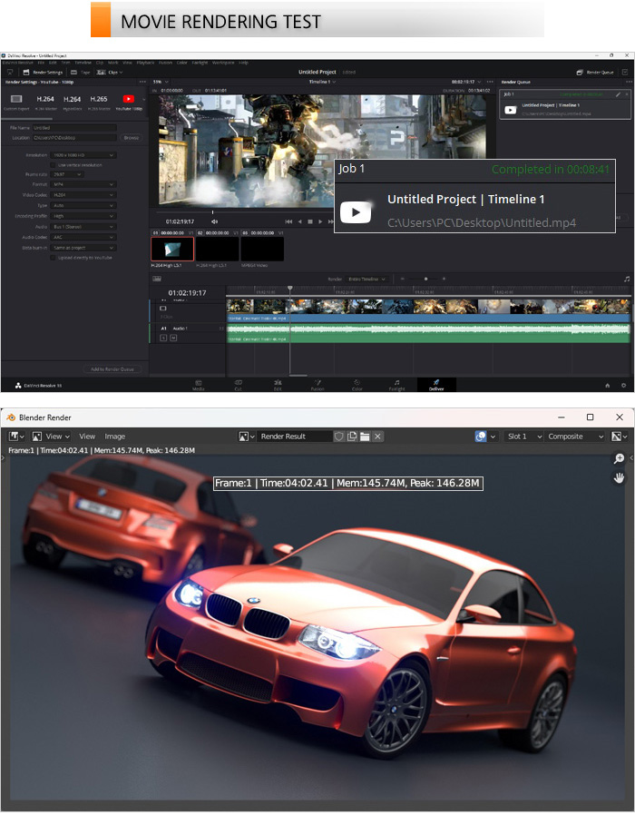Image resolution: width=635 pixels, height=815 pixels.
Task: Click the Browse button for location
Action: 131,137
